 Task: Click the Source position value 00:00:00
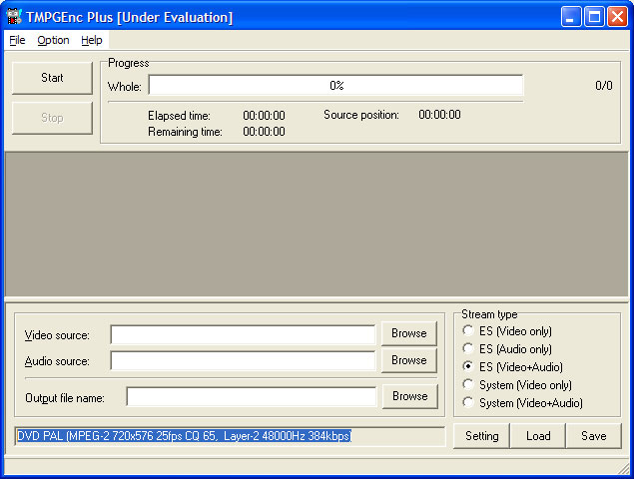click(x=439, y=115)
